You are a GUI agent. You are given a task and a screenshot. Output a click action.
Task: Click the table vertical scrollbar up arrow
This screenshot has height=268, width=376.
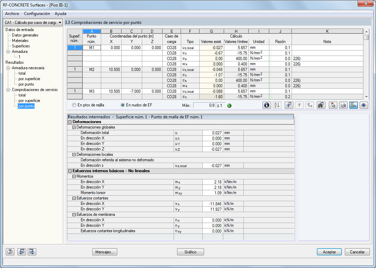click(x=366, y=32)
